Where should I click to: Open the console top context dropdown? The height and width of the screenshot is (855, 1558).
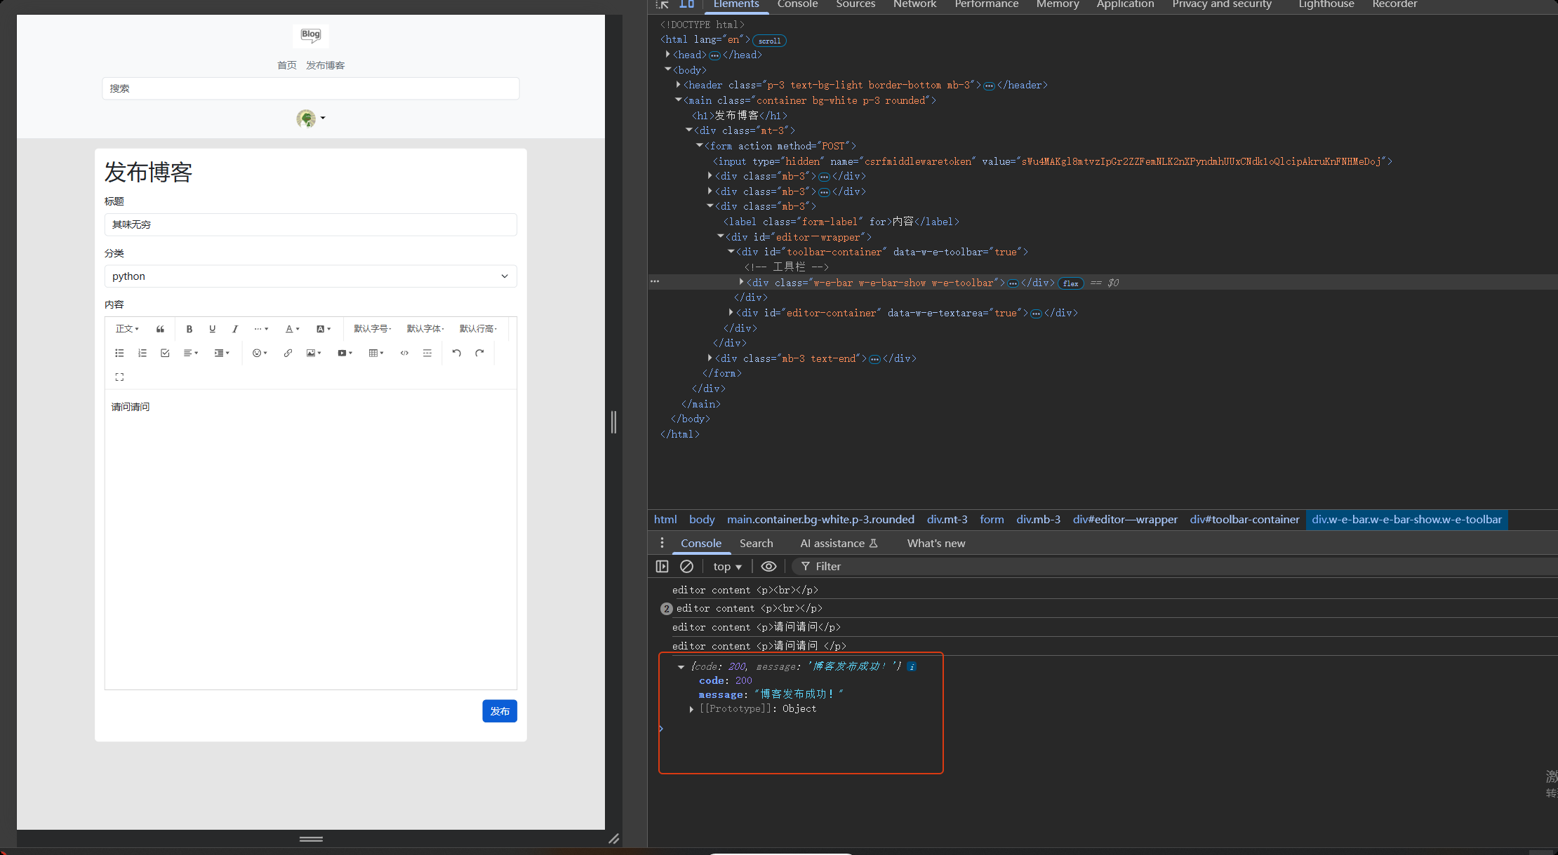click(x=727, y=567)
